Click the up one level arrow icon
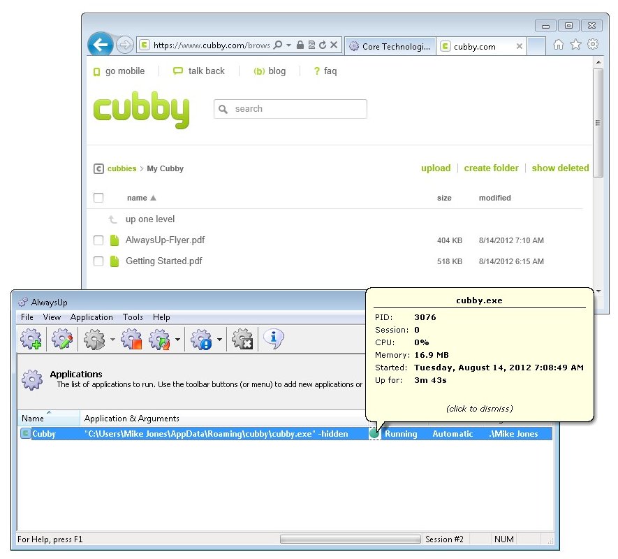The height and width of the screenshot is (559, 618). [113, 219]
